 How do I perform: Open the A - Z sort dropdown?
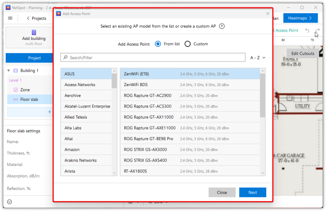(x=258, y=58)
